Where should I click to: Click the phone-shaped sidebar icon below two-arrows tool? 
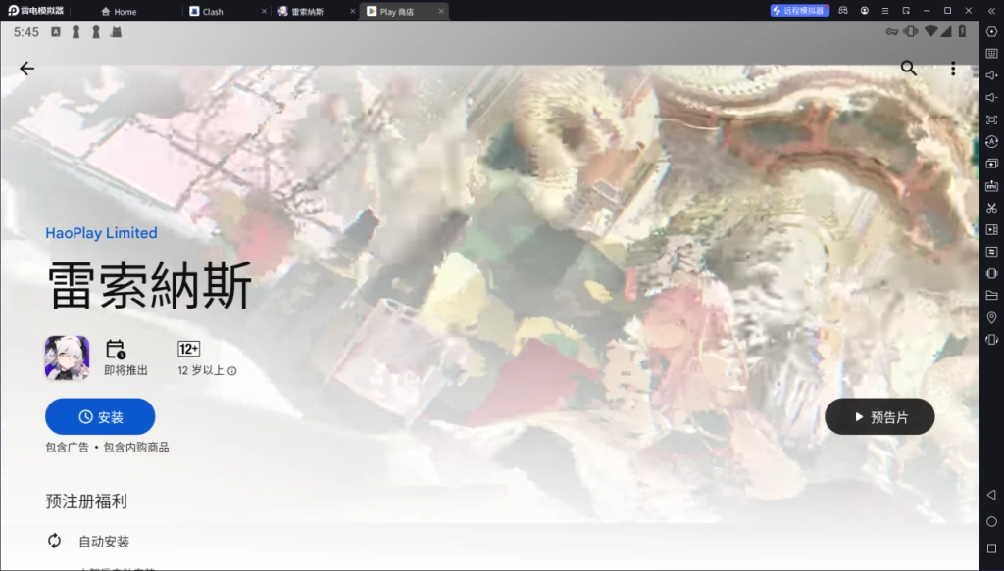[x=992, y=273]
